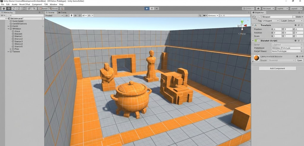Select the Rotate tool
The image size is (304, 146).
pos(14,9)
